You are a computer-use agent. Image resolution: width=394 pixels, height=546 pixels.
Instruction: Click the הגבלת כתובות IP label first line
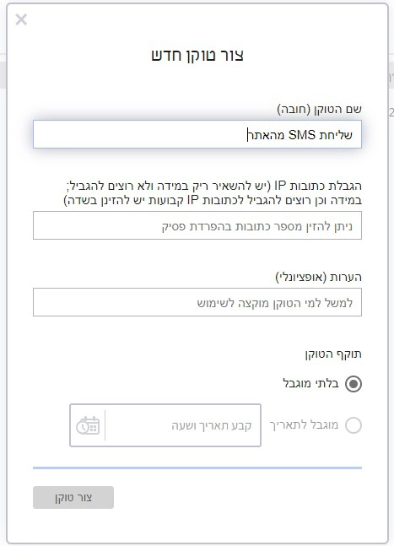click(x=214, y=186)
